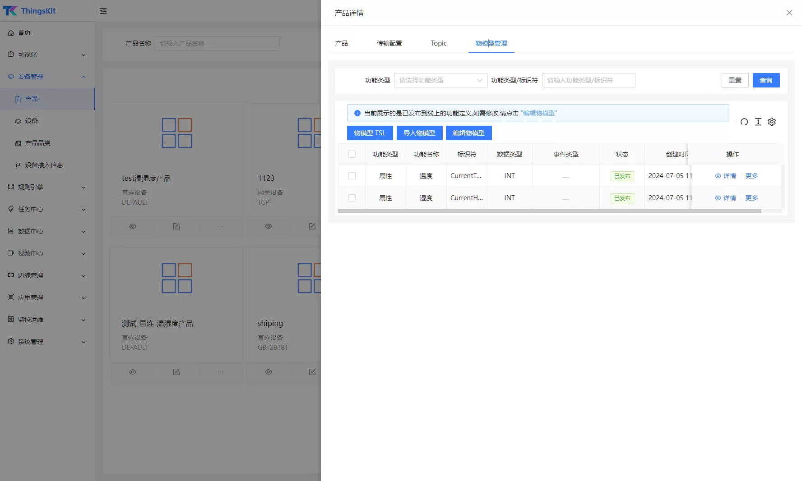
Task: Click the refresh icon above the table
Action: point(744,122)
